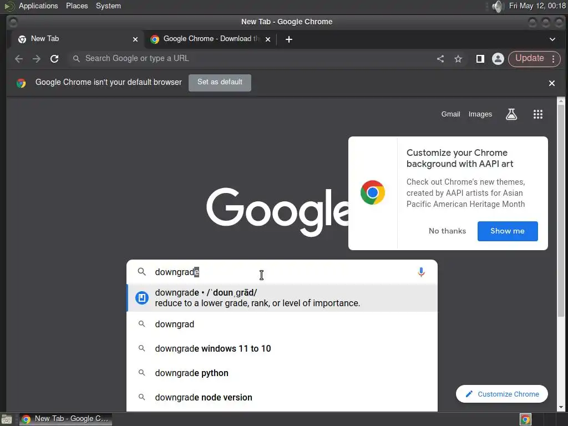Click the back navigation arrow

click(19, 59)
